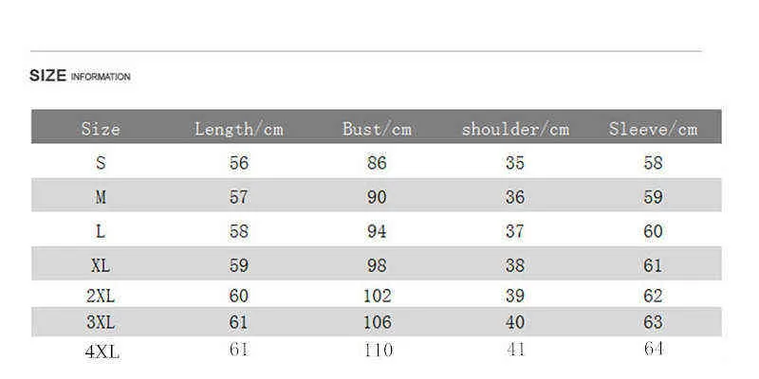Select length value 57 in M row
Viewport: 759px width, 379px height.
[x=239, y=198]
